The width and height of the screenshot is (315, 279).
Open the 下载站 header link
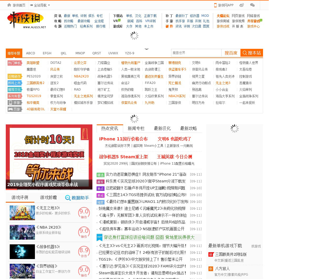[x=118, y=16]
